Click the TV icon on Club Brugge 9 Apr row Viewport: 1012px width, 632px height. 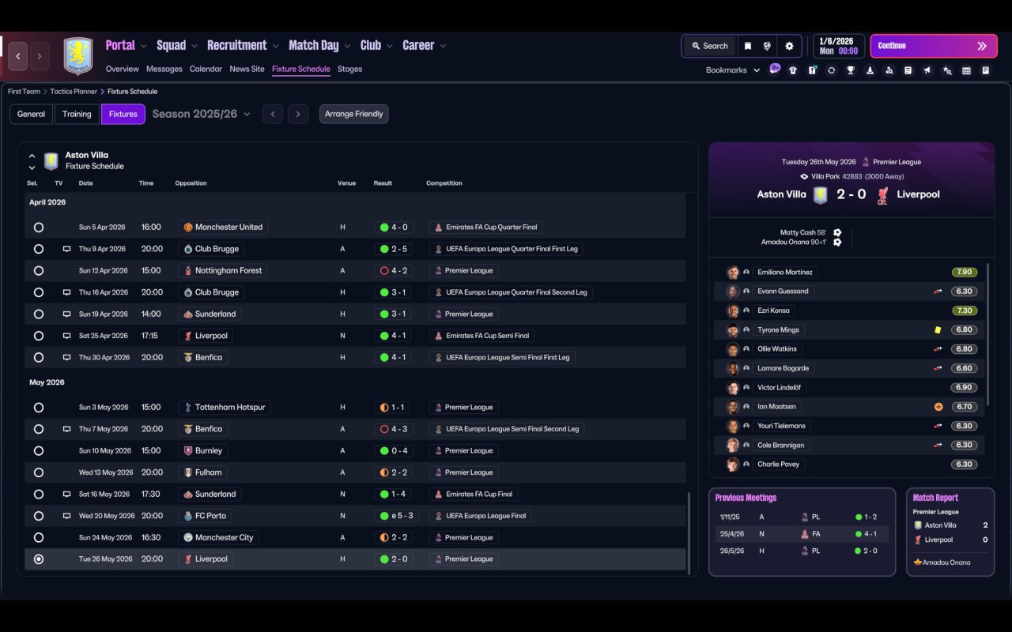(x=67, y=249)
